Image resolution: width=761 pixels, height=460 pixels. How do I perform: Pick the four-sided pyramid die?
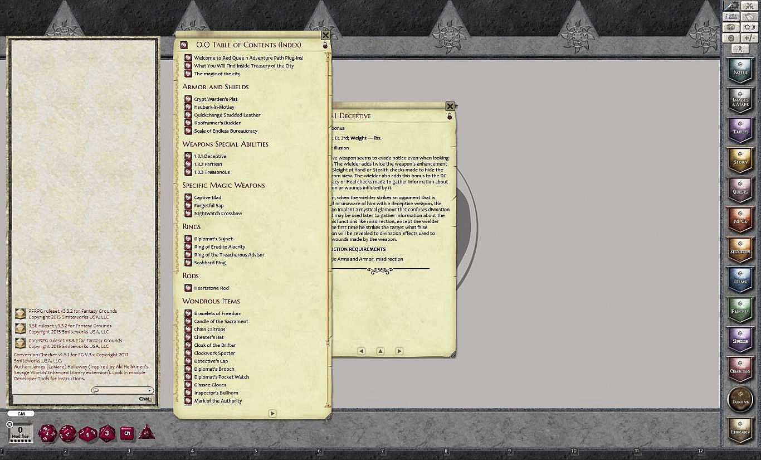(147, 432)
